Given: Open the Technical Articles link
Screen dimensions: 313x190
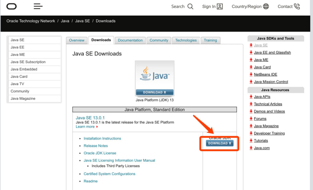Looking at the screenshot, I should pyautogui.click(x=268, y=104).
